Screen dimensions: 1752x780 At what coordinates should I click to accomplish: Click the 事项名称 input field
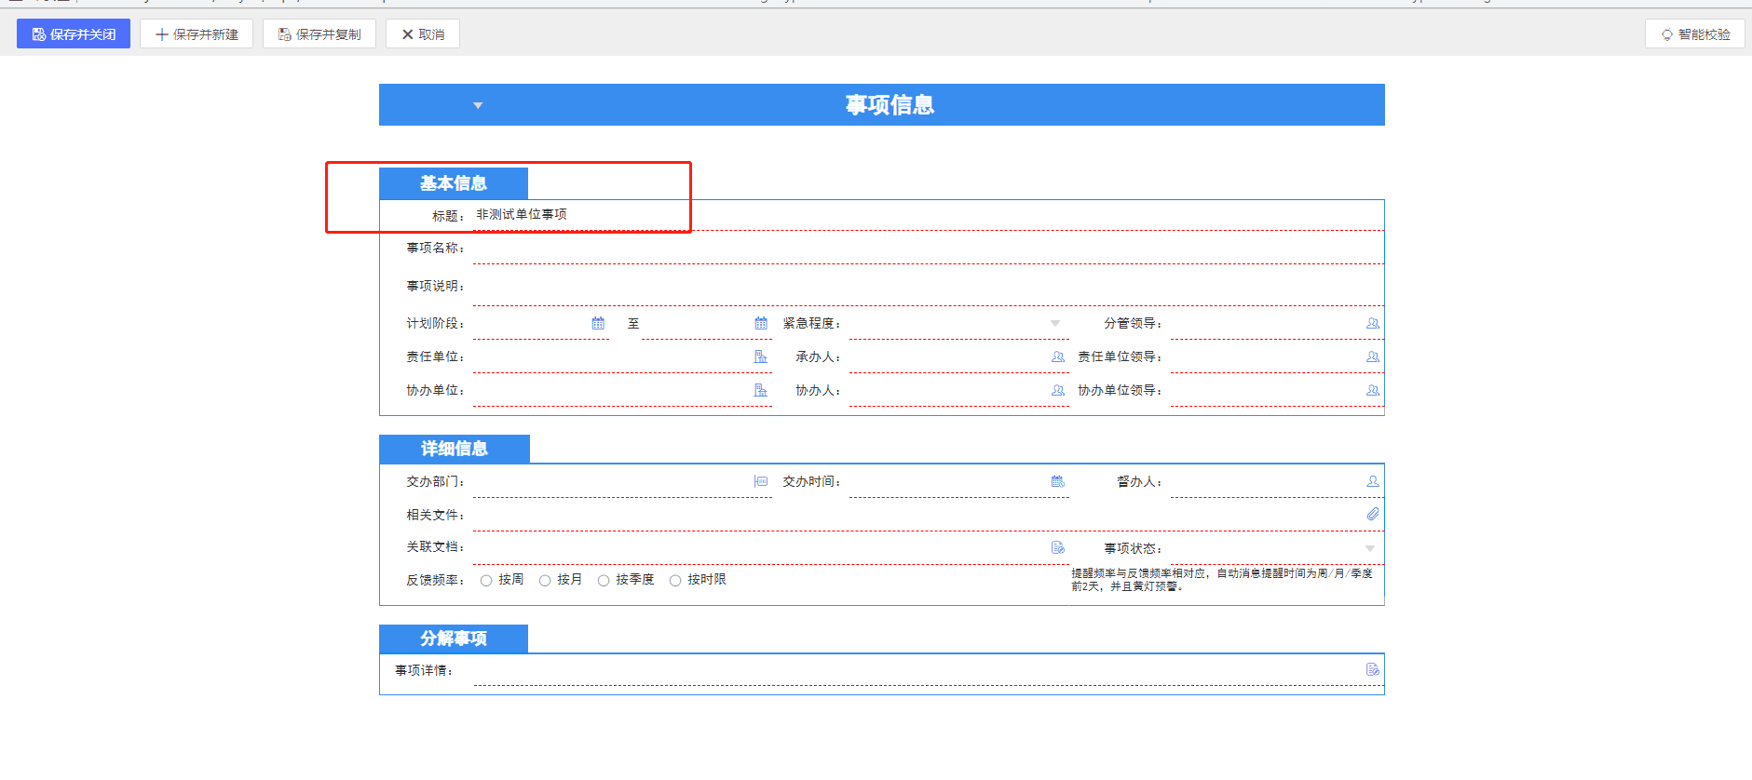tap(928, 249)
